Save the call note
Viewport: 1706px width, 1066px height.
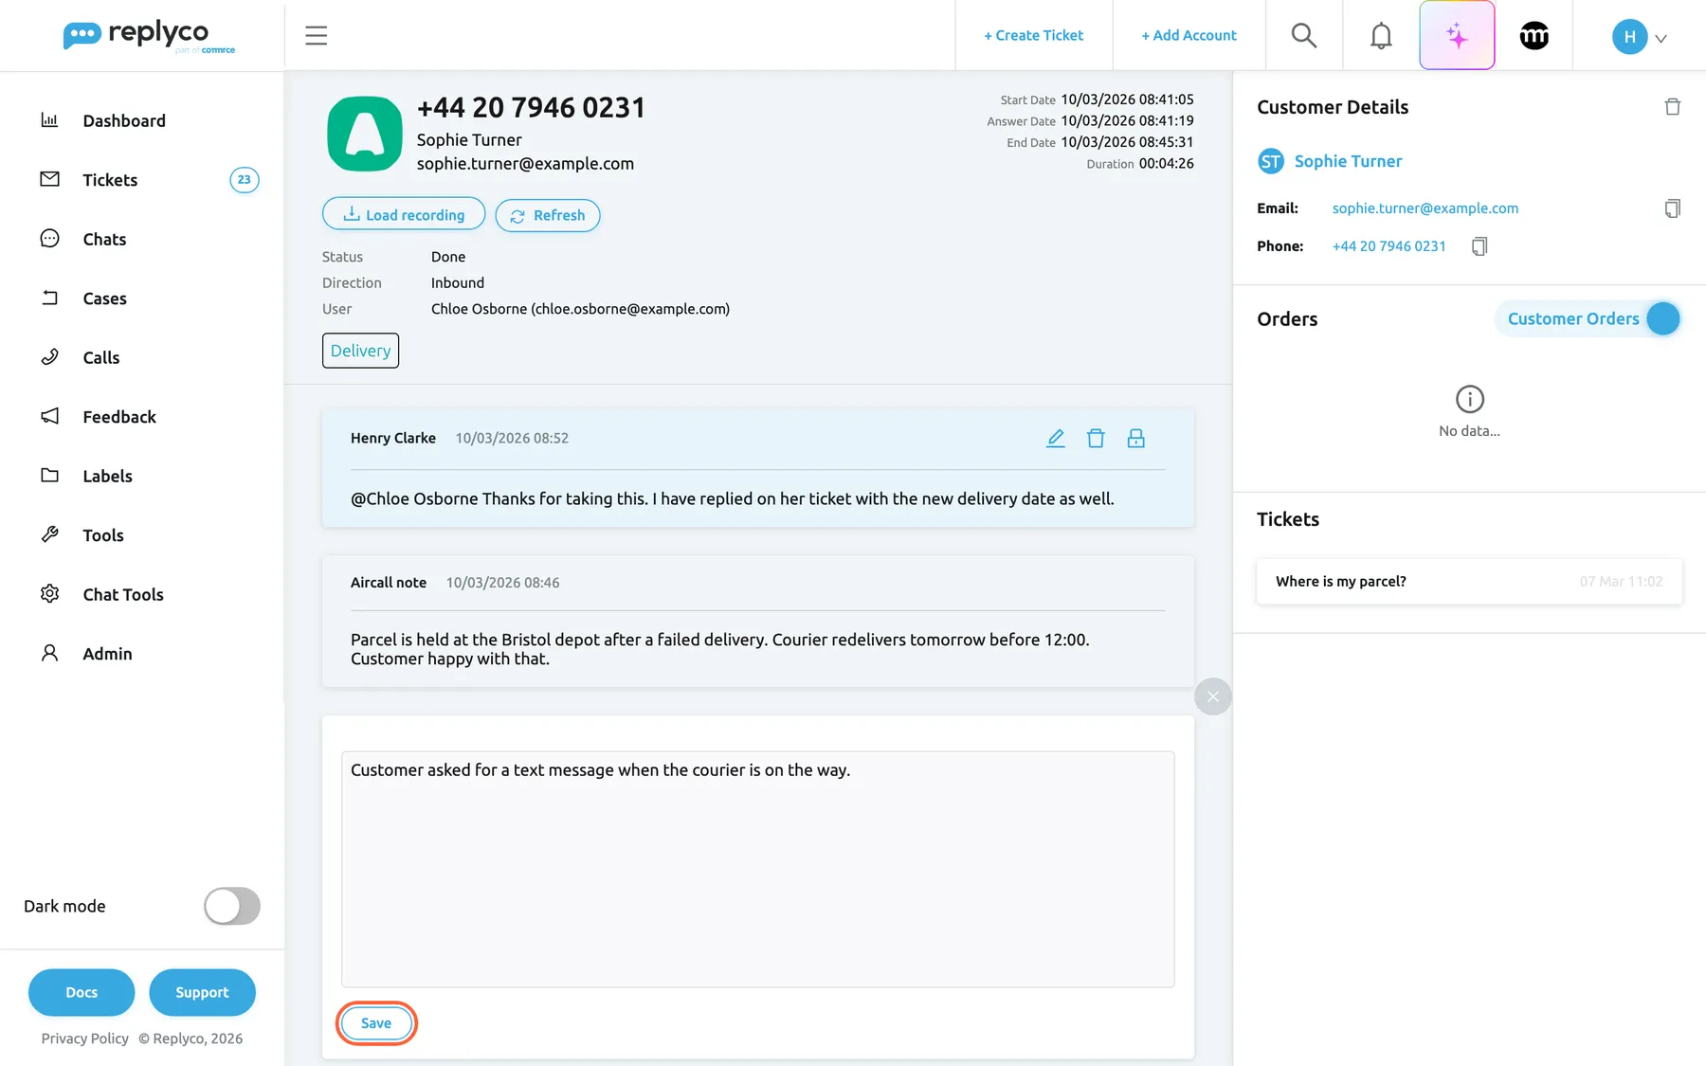coord(376,1023)
